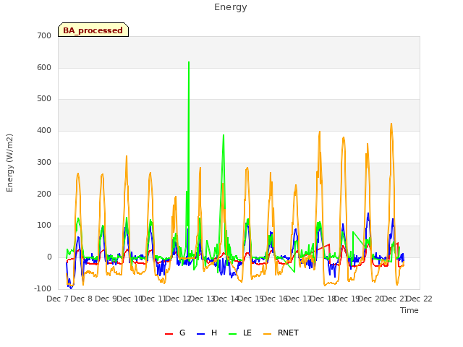This screenshot has width=463, height=347.
Task: Select the G legend label
Action: (182, 333)
